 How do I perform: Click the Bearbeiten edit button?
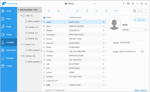tap(140, 20)
